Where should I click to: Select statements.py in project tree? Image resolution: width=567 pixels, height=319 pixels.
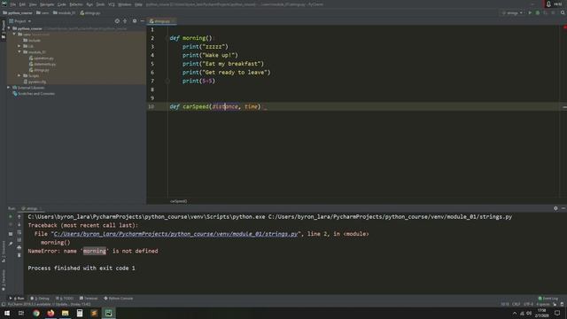point(43,64)
